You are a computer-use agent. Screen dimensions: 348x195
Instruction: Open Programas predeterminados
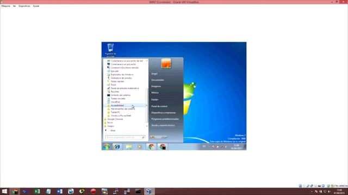coord(165,119)
